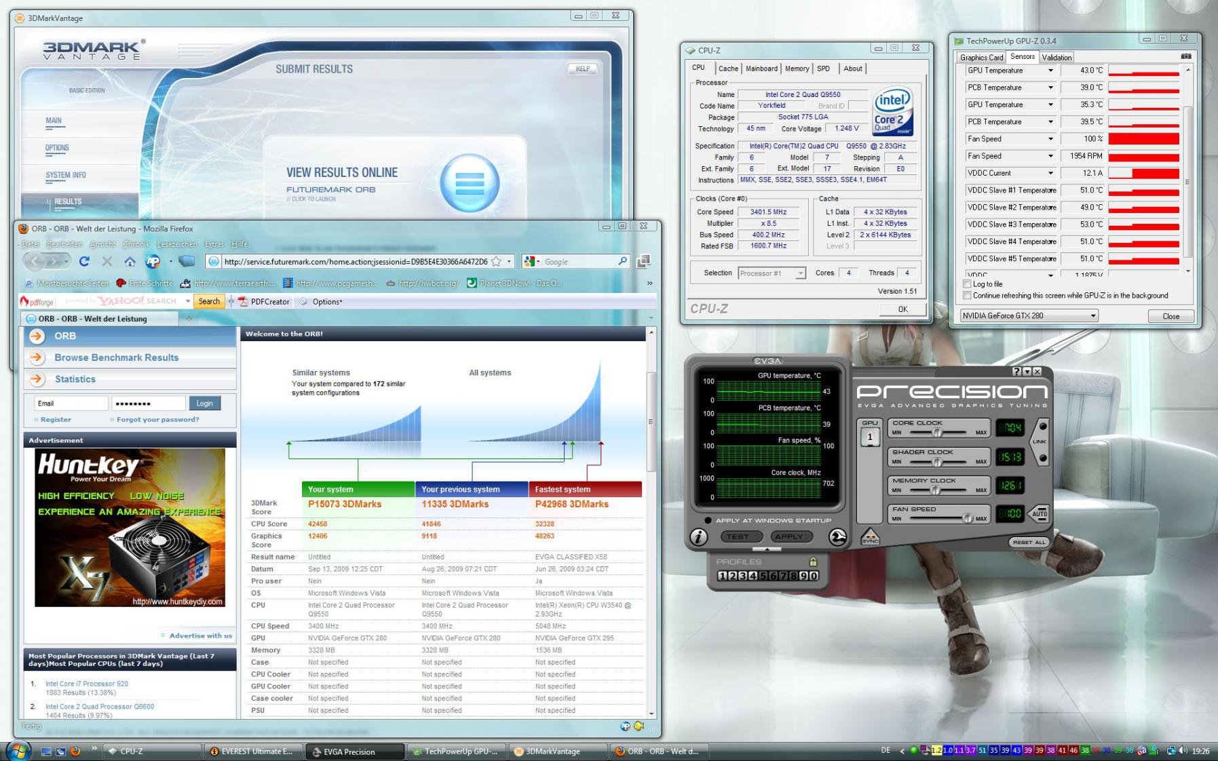Click the EVGA Precision info button
Image resolution: width=1218 pixels, height=761 pixels.
(x=699, y=537)
